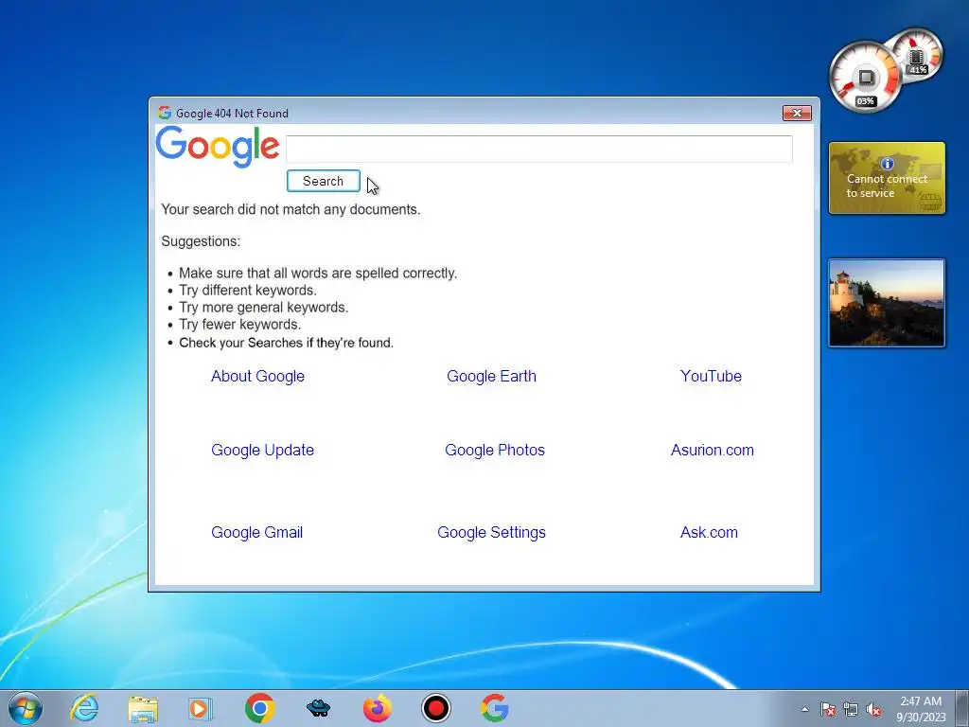This screenshot has height=727, width=969.
Task: Open the Google Earth link
Action: (x=491, y=376)
